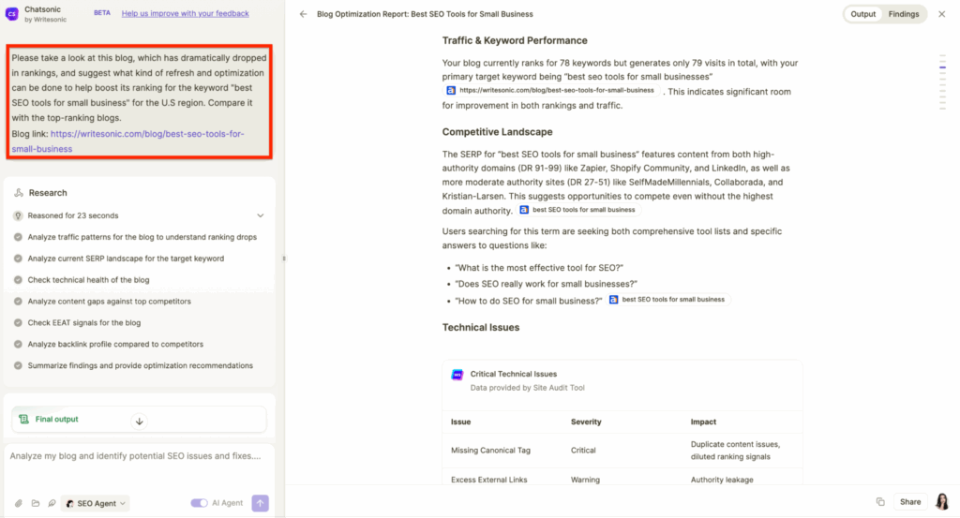Toggle the AI Agent switch
The width and height of the screenshot is (960, 518).
click(199, 503)
